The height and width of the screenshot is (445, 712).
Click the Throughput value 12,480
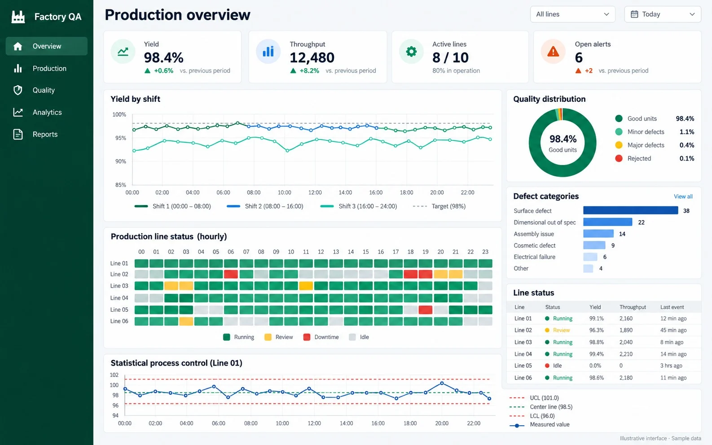pos(312,58)
